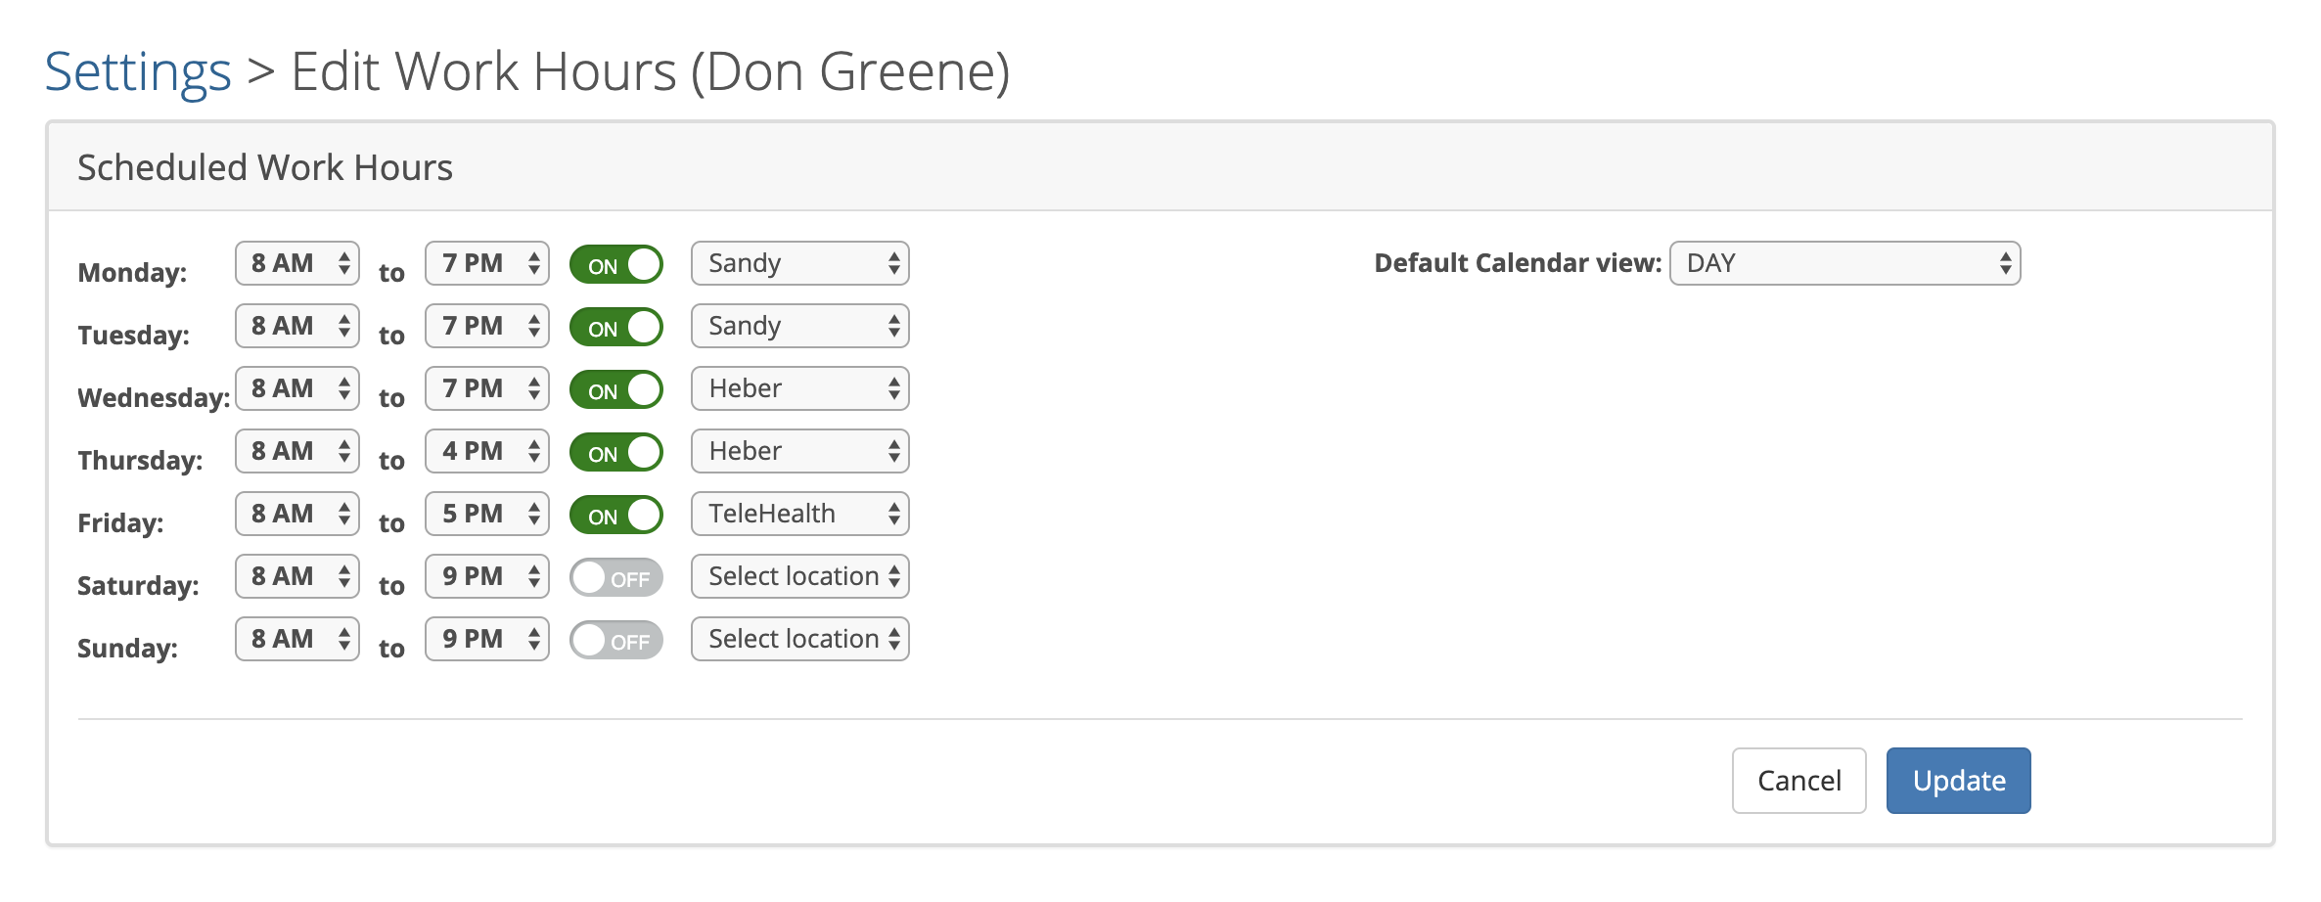Open Tuesday end time 7 PM dropdown
Viewport: 2321px width, 902px height.
pos(487,326)
